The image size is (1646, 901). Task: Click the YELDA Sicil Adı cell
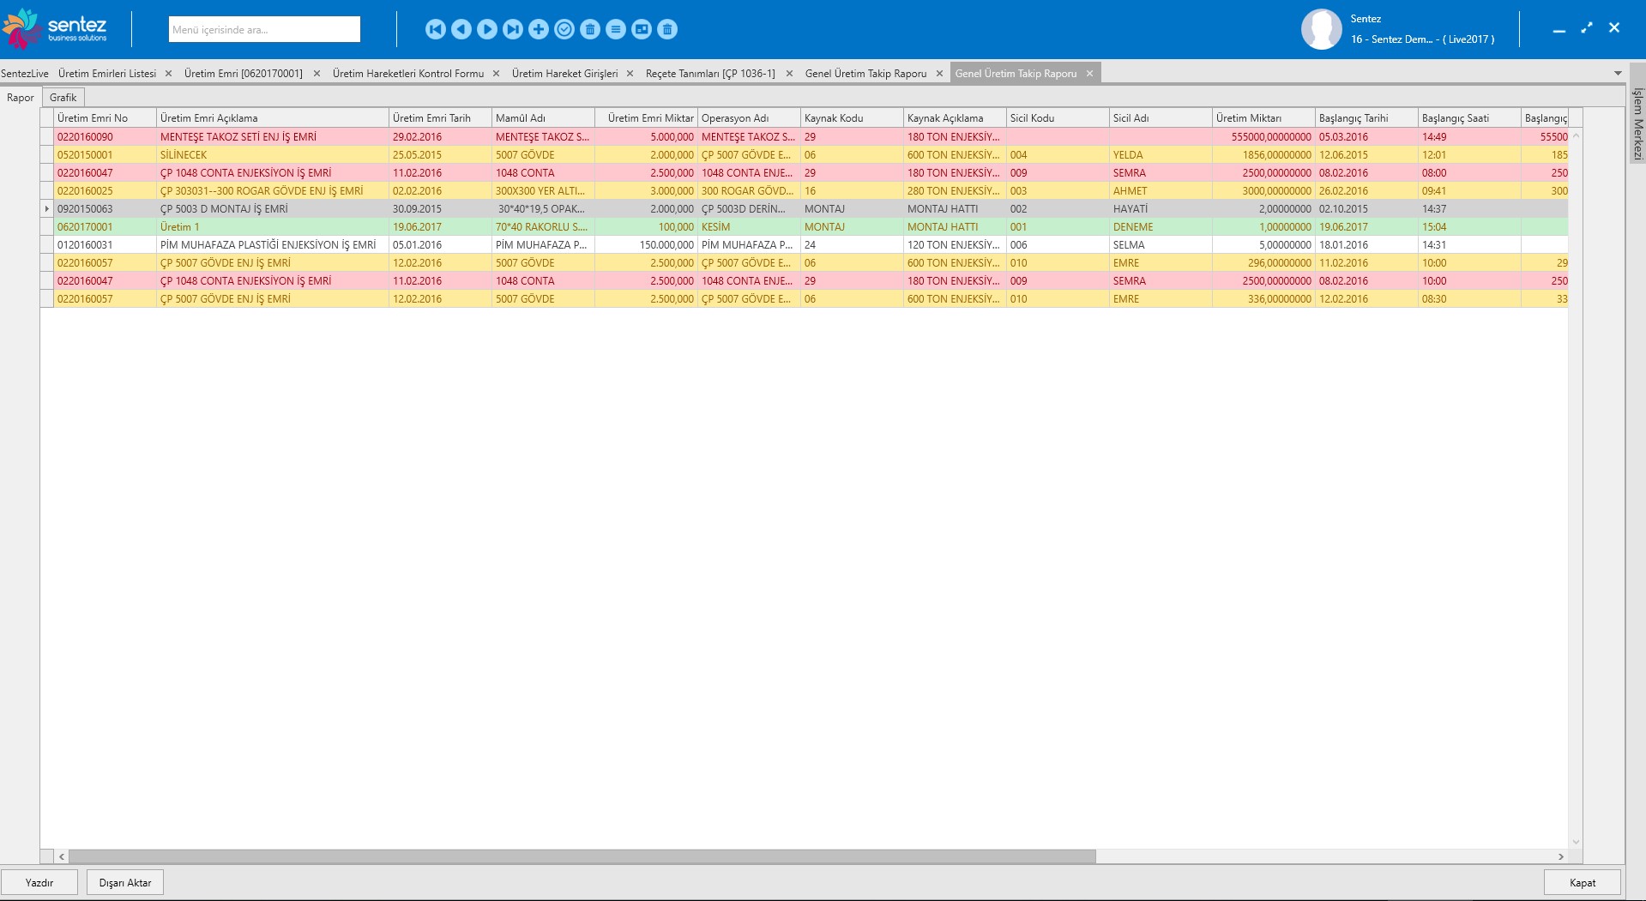(x=1161, y=154)
